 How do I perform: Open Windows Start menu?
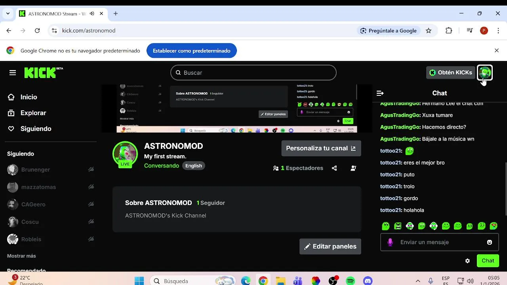[139, 281]
